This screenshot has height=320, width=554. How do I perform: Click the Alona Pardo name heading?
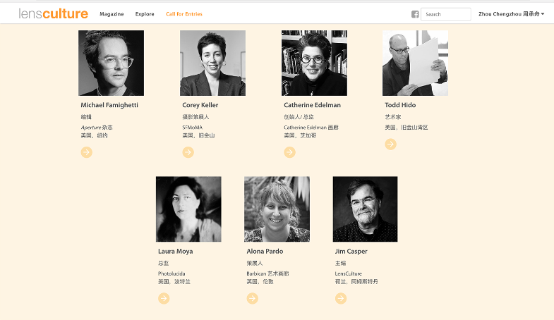264,252
